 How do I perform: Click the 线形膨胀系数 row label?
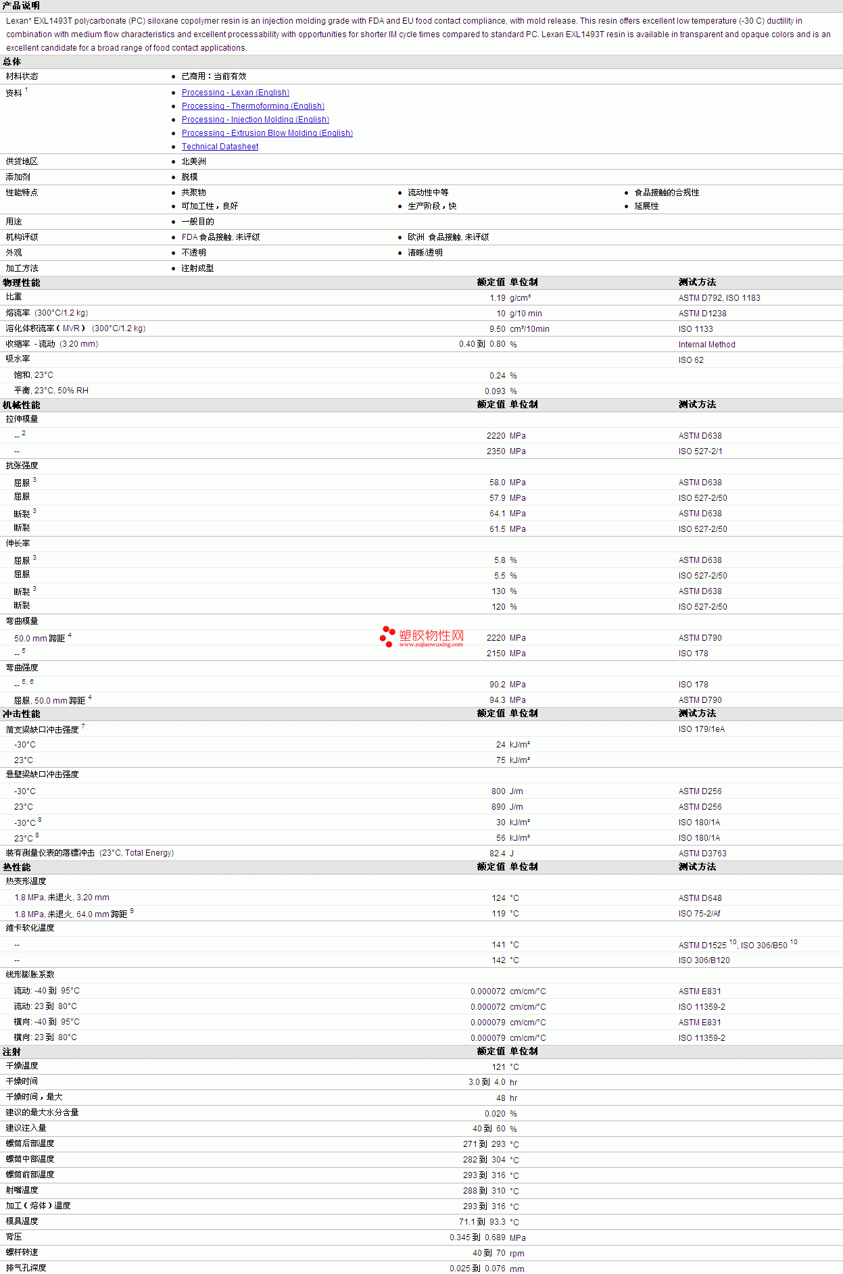click(30, 975)
